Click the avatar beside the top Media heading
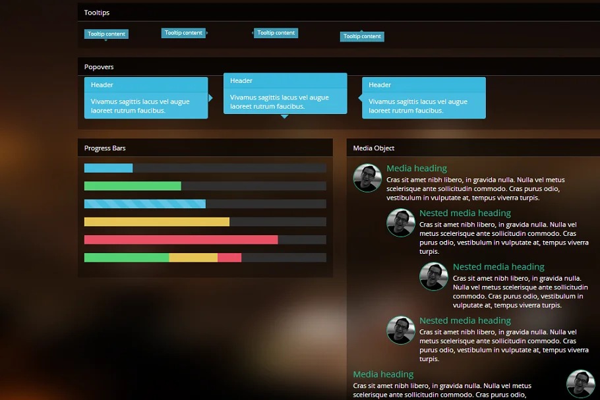Viewport: 600px width, 400px height. [x=367, y=178]
